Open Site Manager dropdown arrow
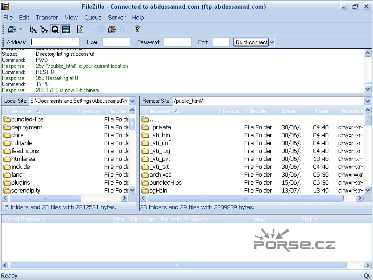 point(20,29)
